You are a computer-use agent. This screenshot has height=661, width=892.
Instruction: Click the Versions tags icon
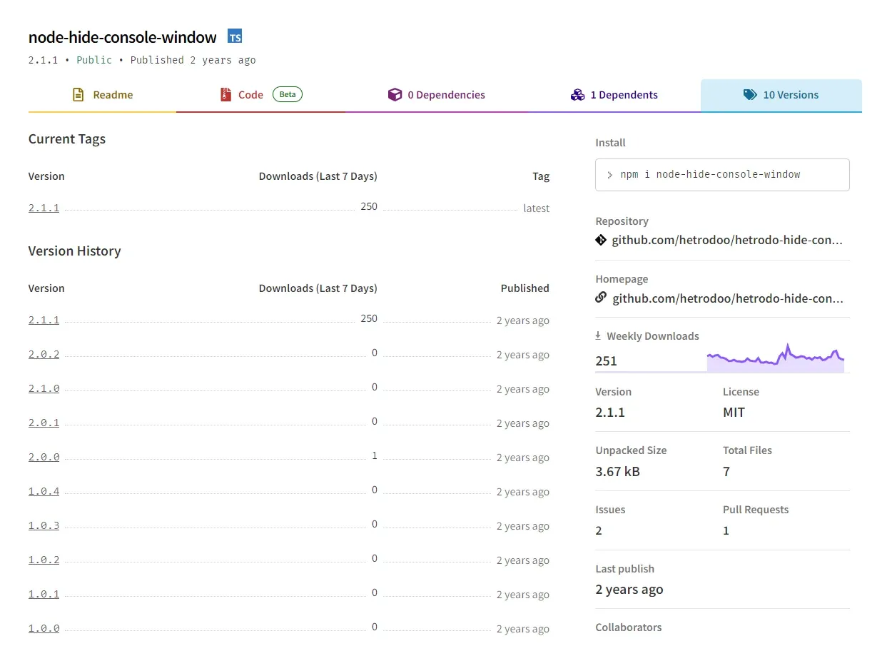[x=750, y=95]
